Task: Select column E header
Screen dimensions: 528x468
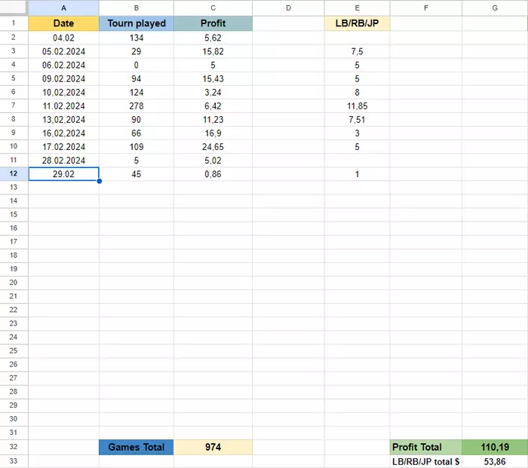Action: [358, 8]
